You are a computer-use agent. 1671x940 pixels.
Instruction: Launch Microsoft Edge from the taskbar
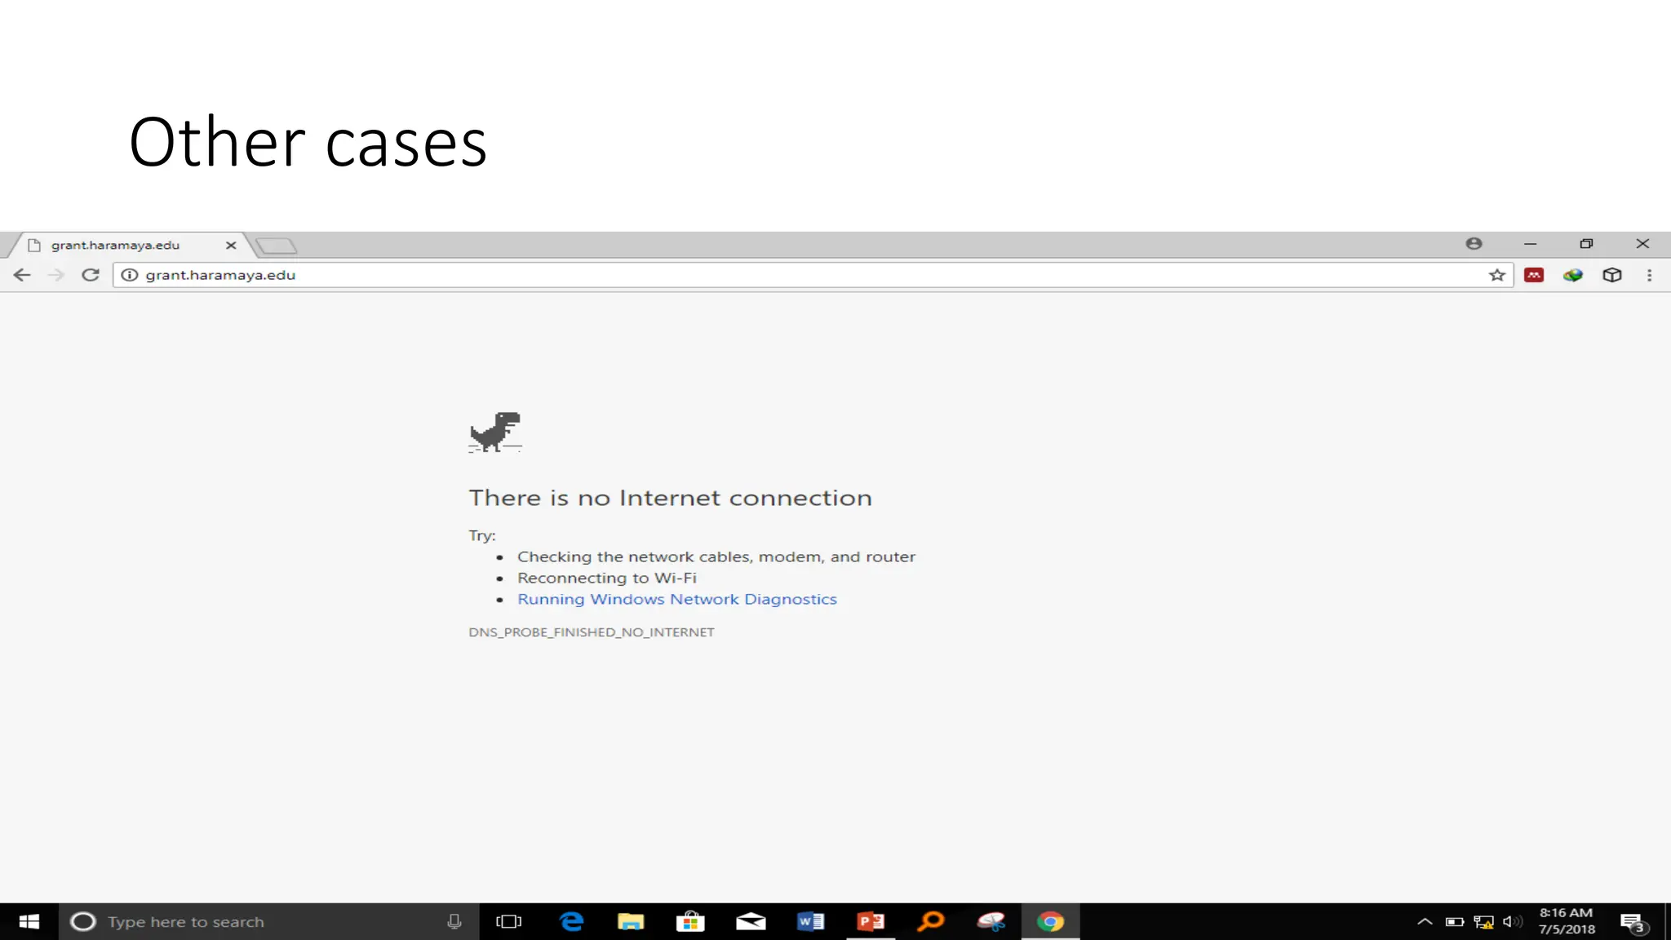571,921
